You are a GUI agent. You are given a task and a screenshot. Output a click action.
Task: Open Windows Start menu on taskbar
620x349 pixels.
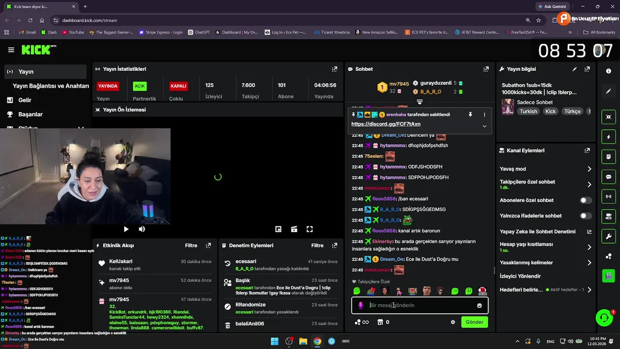point(275,341)
